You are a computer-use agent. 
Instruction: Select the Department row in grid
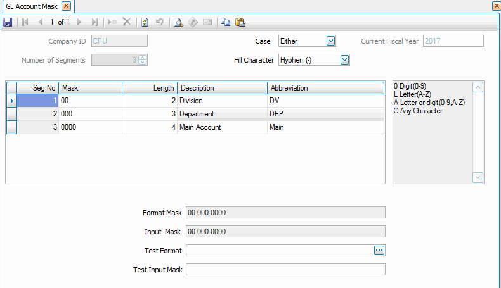pyautogui.click(x=221, y=114)
